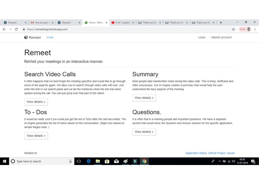The image size is (259, 184).
Task: Open the Application Status footer link
Action: (x=196, y=153)
